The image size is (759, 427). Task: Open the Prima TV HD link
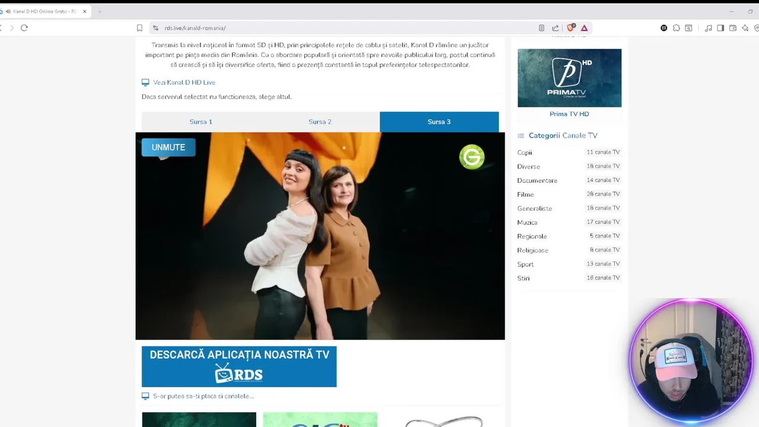(569, 114)
